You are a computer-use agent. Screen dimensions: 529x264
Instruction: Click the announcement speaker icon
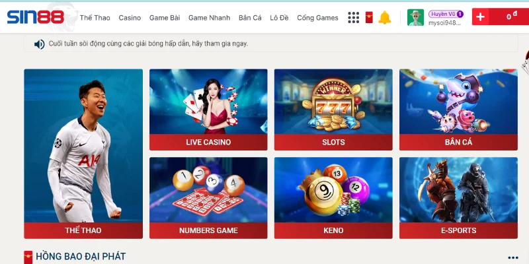point(40,44)
